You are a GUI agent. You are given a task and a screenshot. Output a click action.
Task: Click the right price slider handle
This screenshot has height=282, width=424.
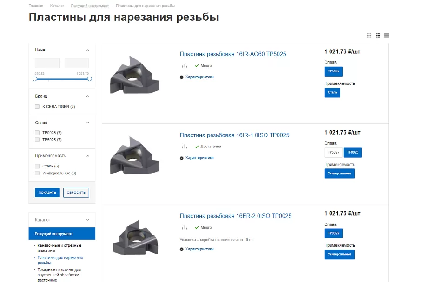click(90, 79)
